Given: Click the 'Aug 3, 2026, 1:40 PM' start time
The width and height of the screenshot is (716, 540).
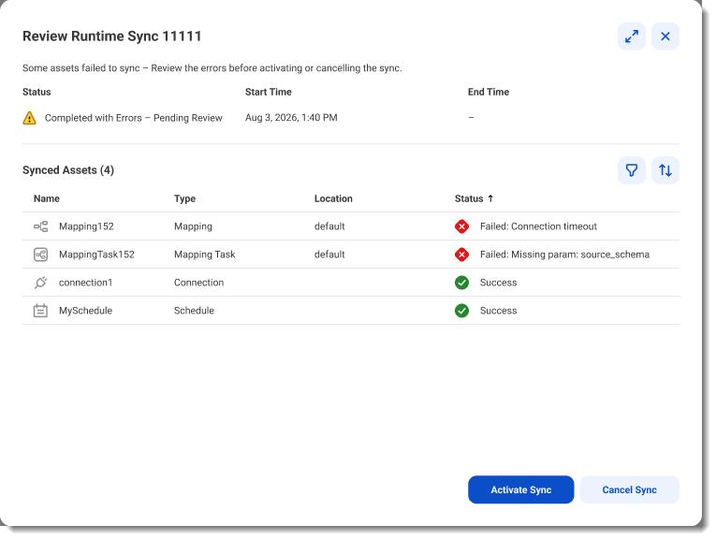Looking at the screenshot, I should (291, 118).
